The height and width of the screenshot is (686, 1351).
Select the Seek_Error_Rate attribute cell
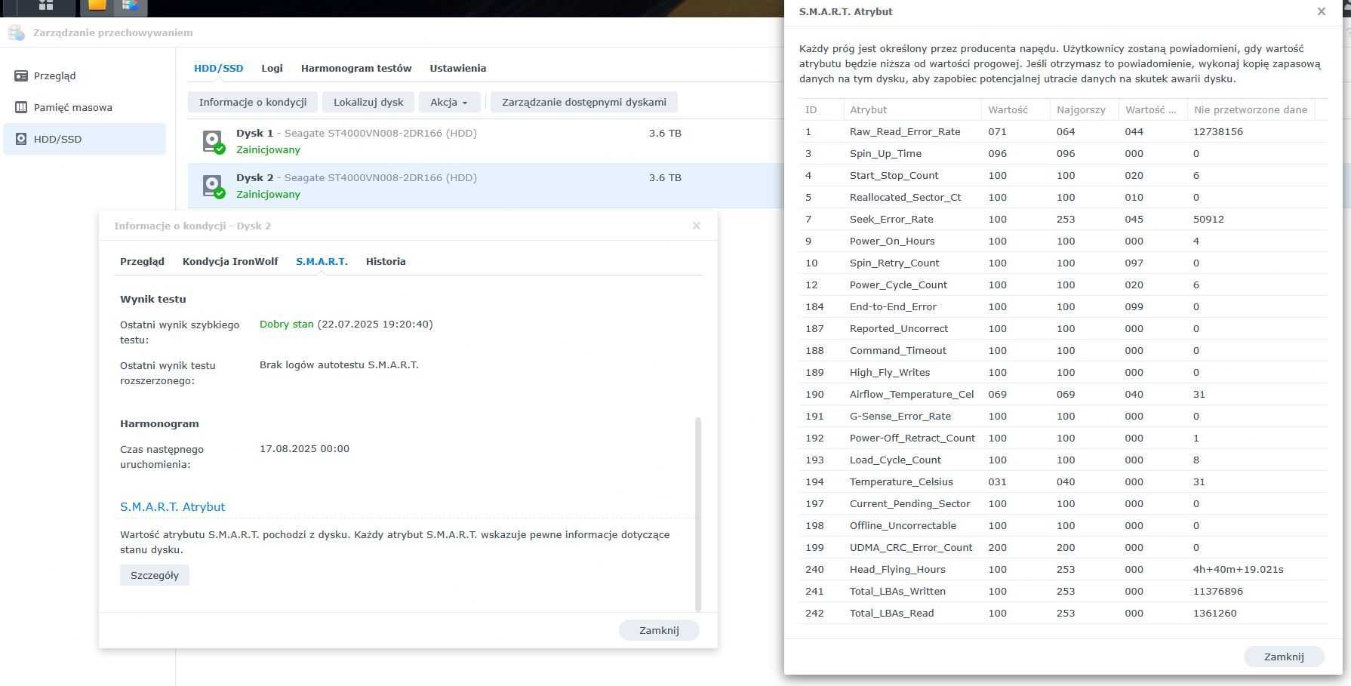tap(891, 219)
